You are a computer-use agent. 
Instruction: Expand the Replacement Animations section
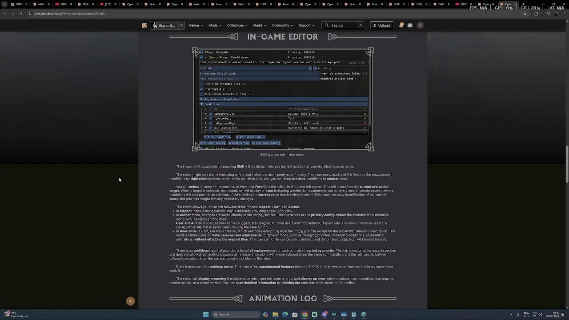tap(284, 99)
